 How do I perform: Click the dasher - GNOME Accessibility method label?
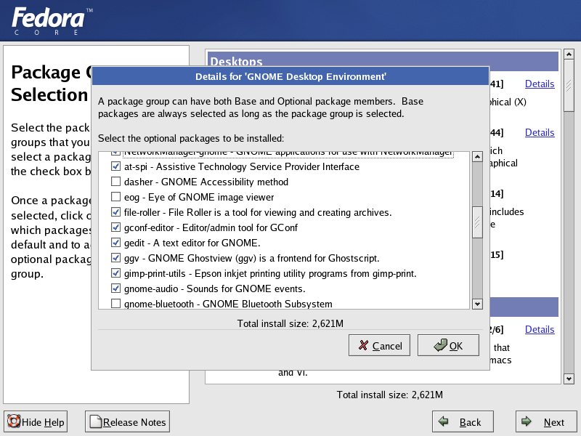(206, 182)
